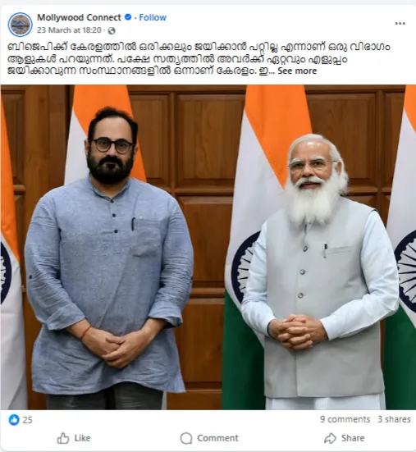416x452 pixels.
Task: Click the verified badge next to Mollywood Connect
Action: (x=128, y=17)
